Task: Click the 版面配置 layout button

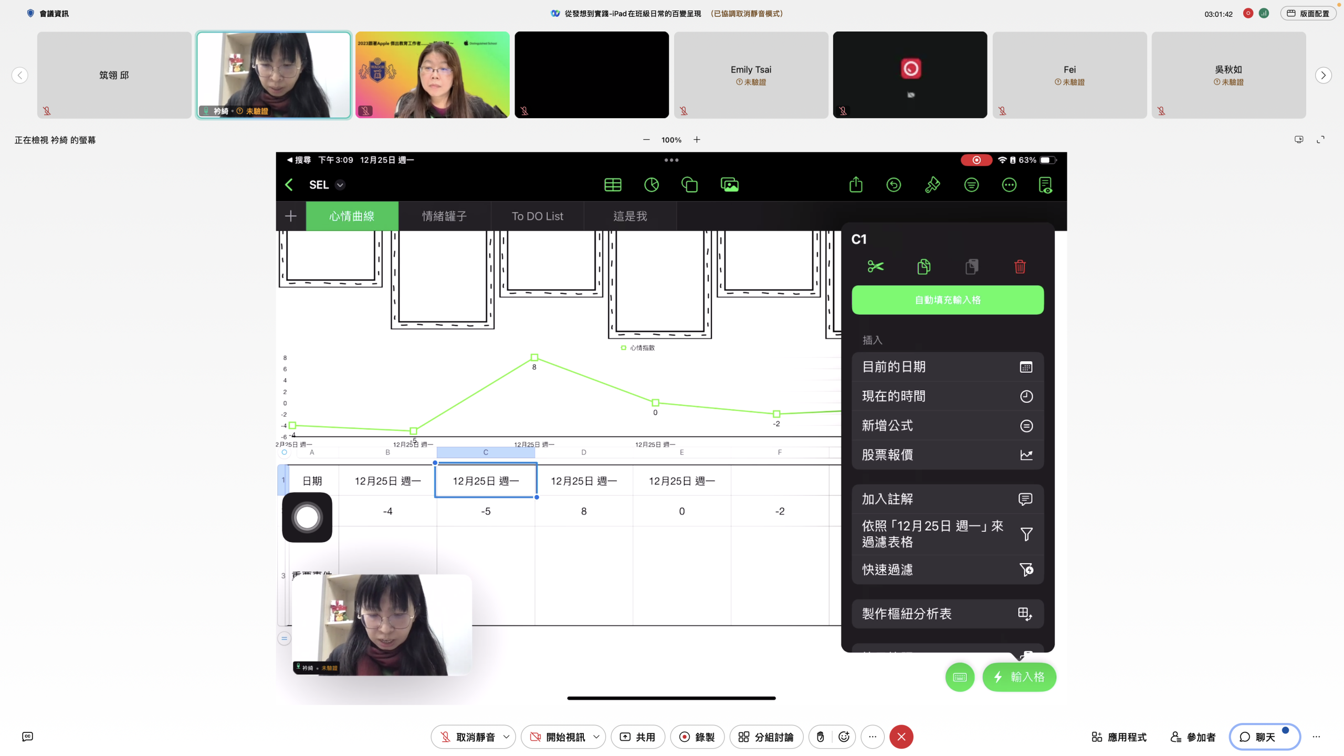Action: pos(1308,14)
